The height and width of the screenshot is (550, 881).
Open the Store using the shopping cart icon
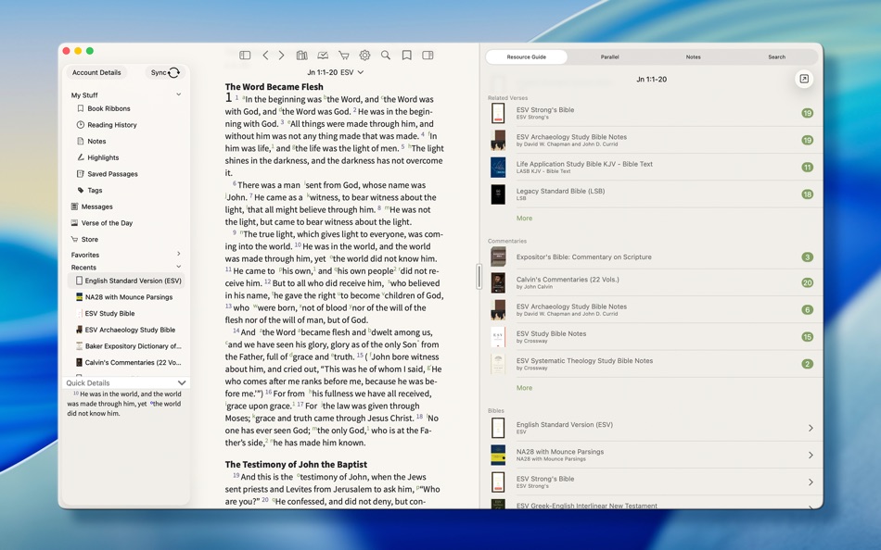tap(342, 55)
